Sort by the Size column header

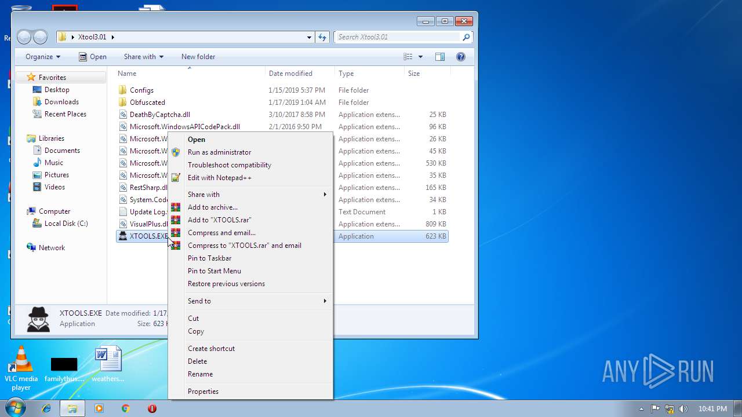427,74
